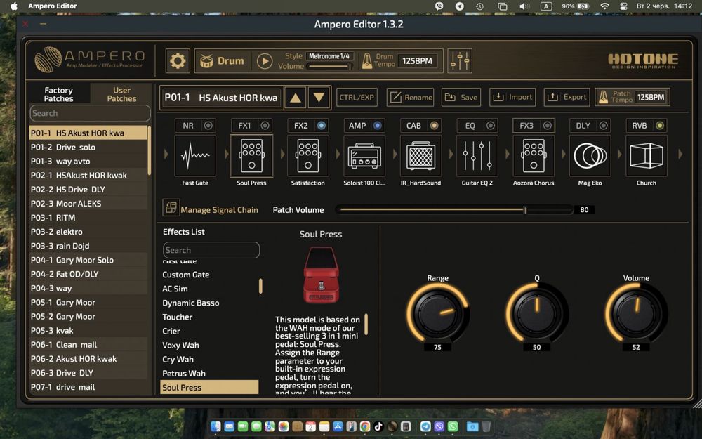This screenshot has height=439, width=702.
Task: Open the Apple menu
Action: pyautogui.click(x=14, y=6)
